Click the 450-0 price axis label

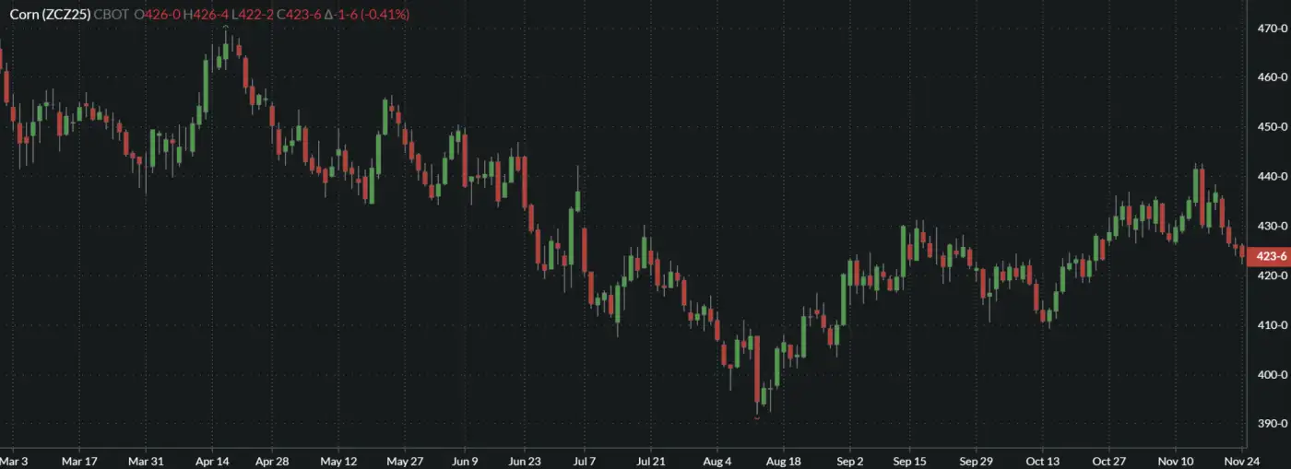(1271, 127)
